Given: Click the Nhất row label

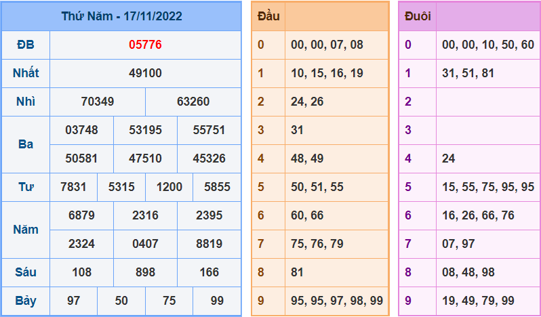Looking at the screenshot, I should (x=26, y=73).
